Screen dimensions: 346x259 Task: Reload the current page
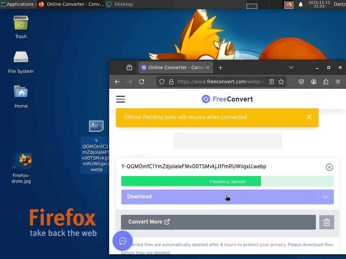[142, 82]
